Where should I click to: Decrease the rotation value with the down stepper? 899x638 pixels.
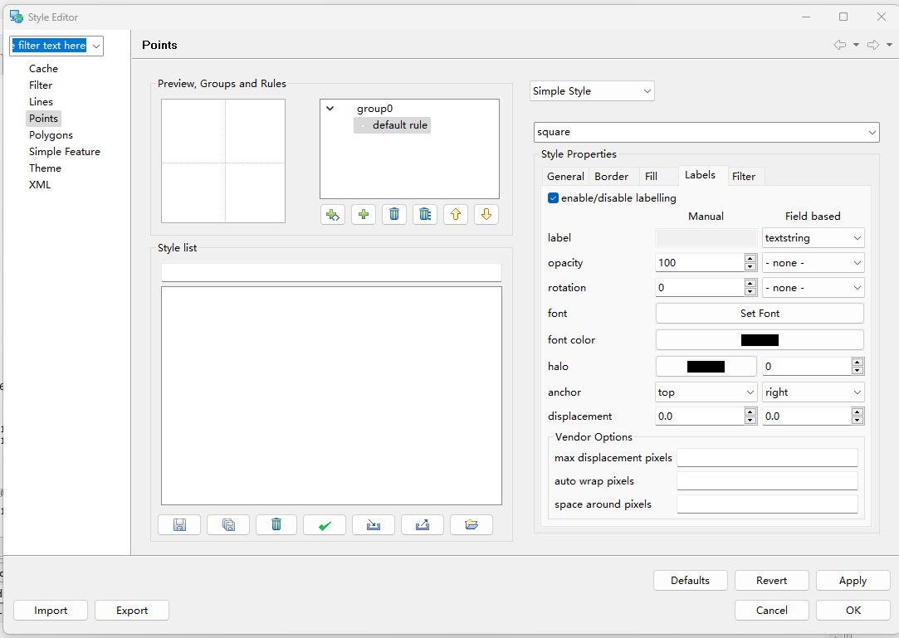pyautogui.click(x=750, y=292)
